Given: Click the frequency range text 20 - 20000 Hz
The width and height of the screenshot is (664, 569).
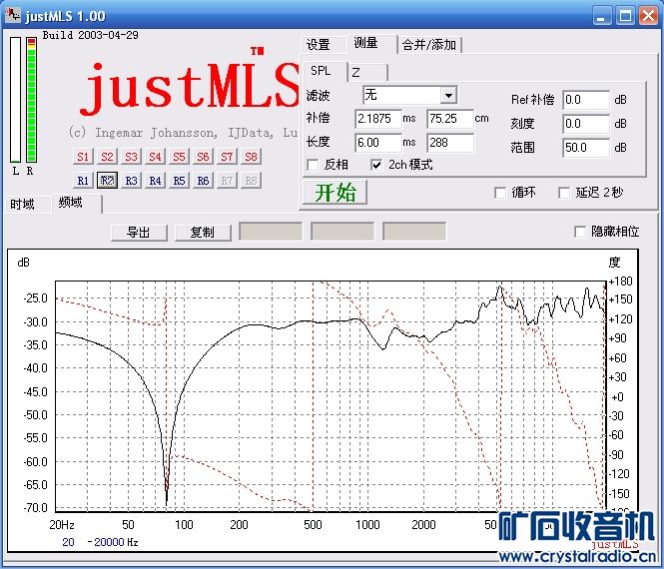Looking at the screenshot, I should click(101, 542).
